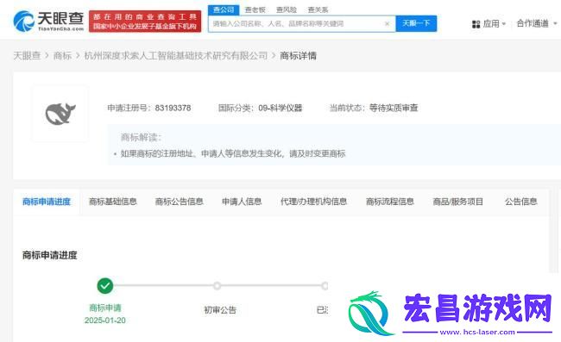Open the Tianyancha logo home link
Screen dimensions: 561x342
tap(48, 21)
